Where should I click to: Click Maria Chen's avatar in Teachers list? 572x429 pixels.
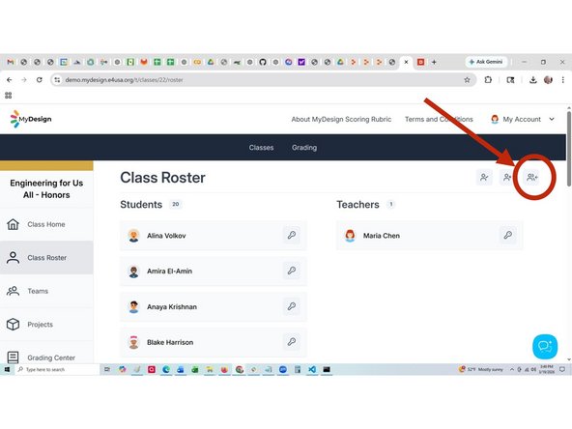(x=350, y=236)
